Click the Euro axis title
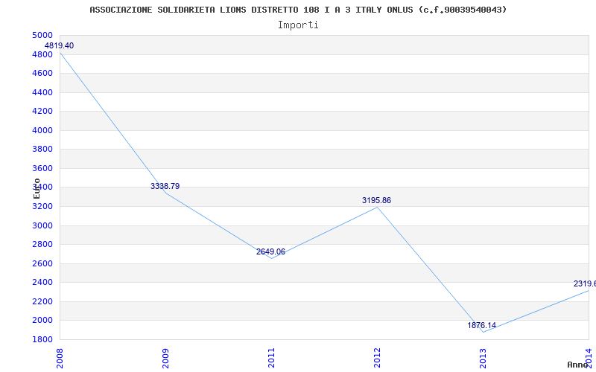Viewport: 596px width, 372px height. tap(37, 188)
